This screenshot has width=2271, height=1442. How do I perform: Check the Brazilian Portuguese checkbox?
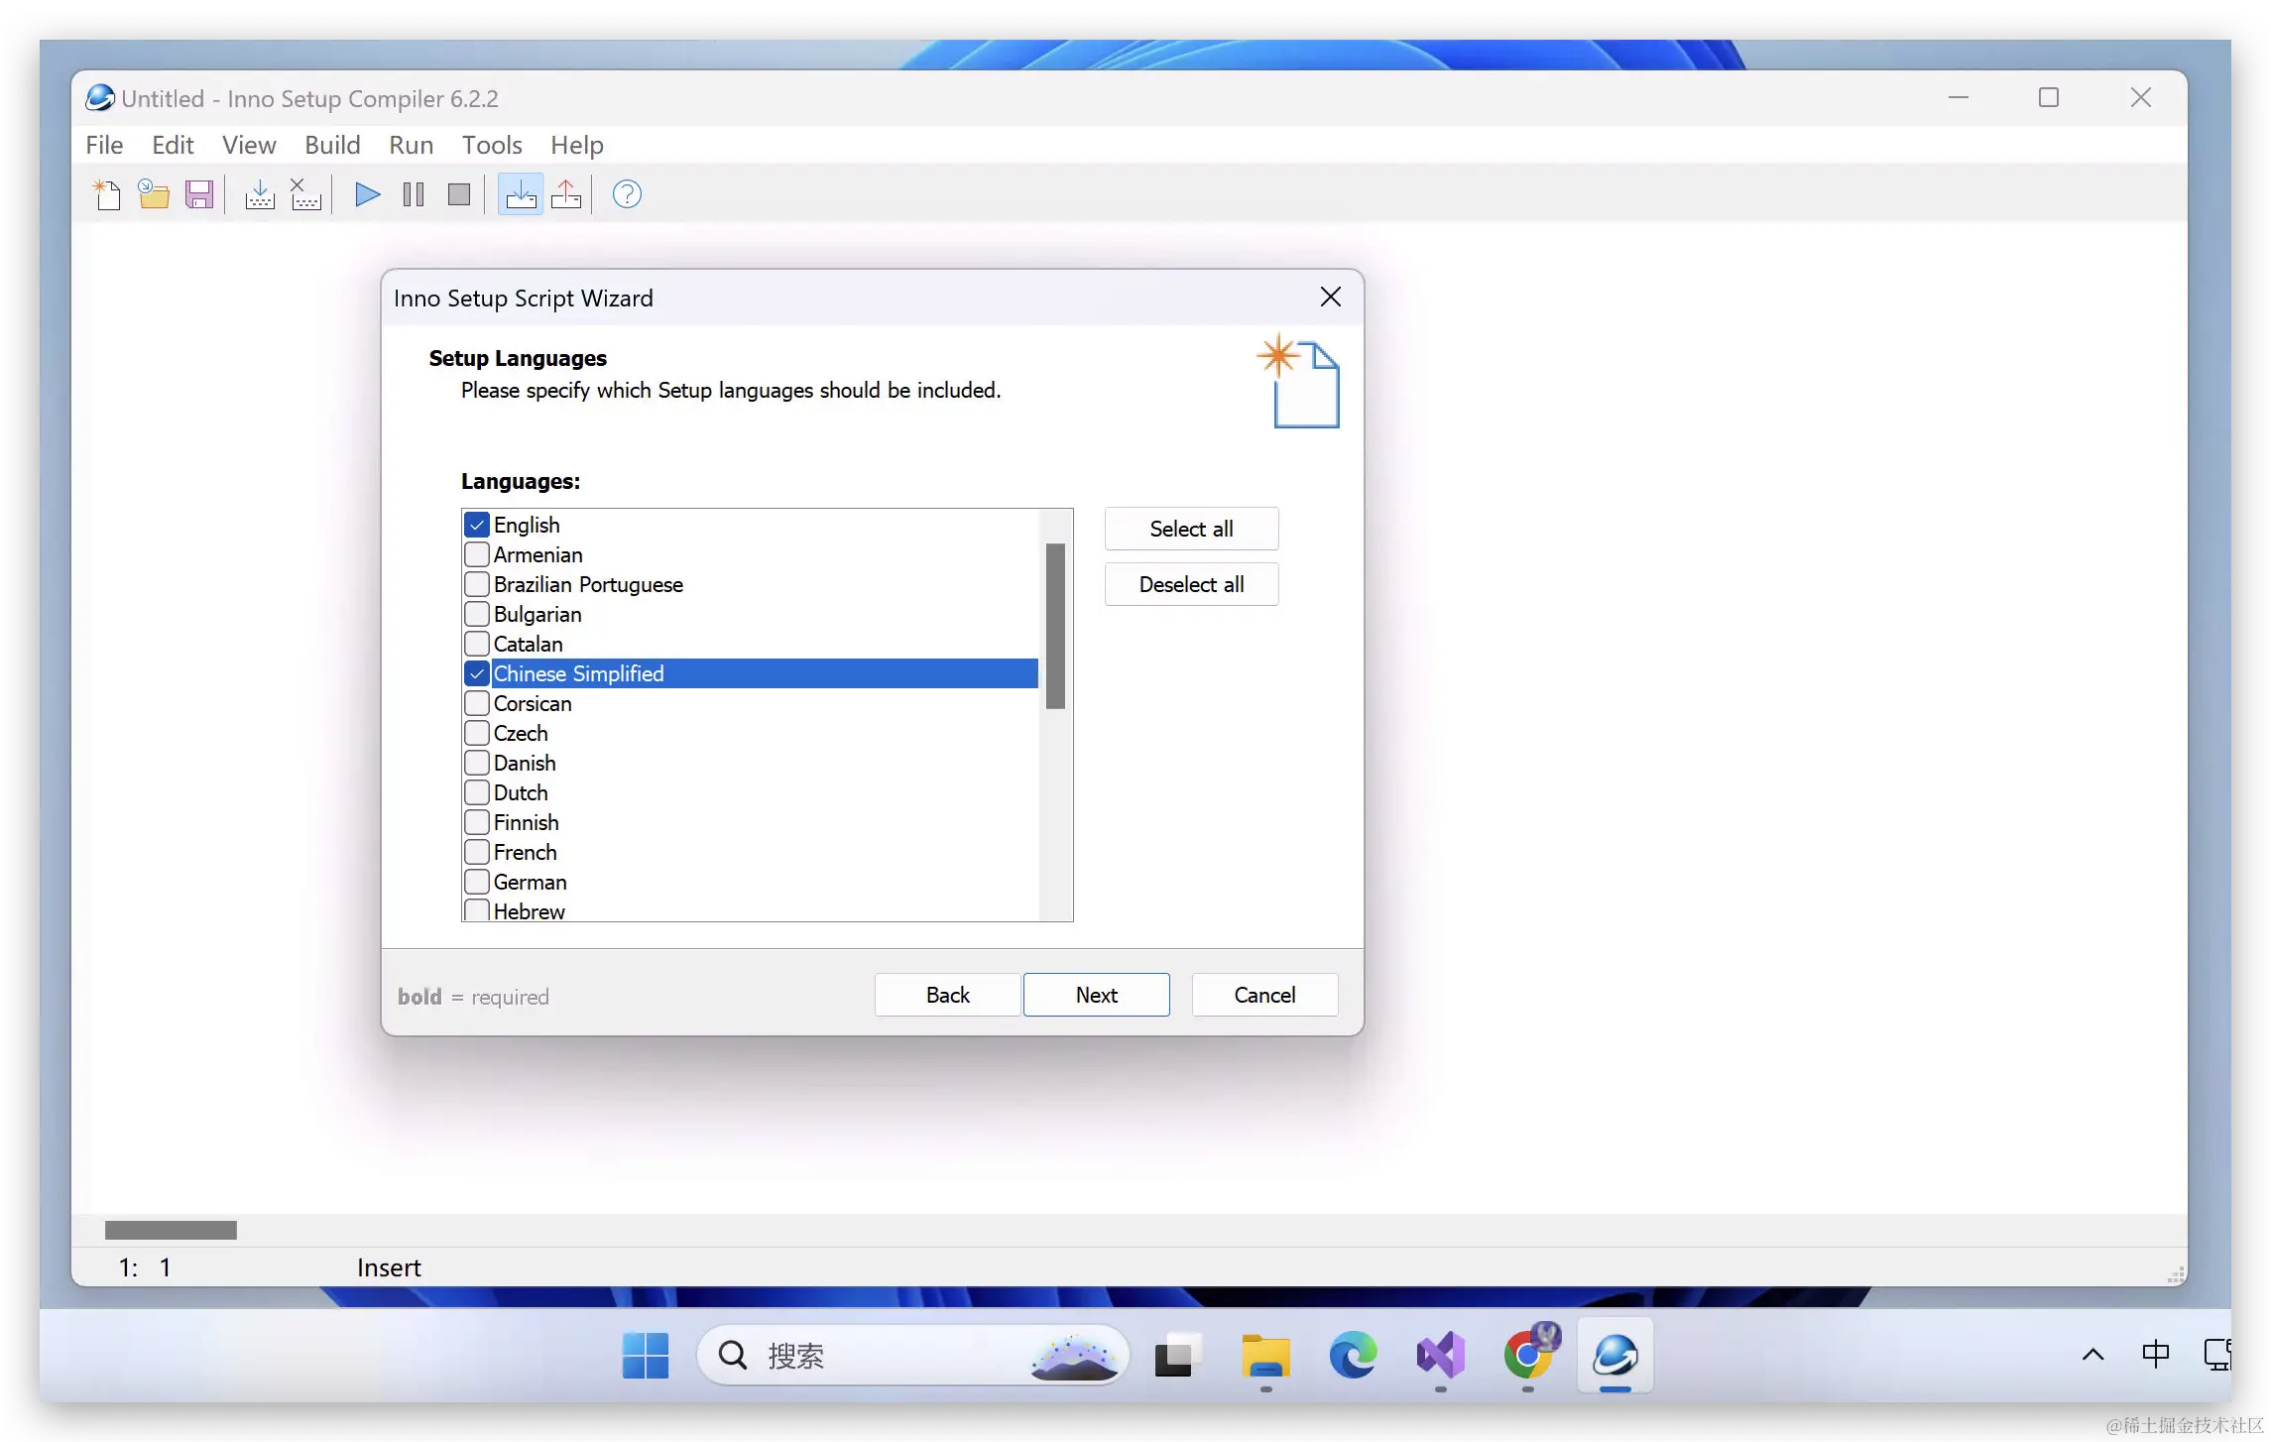[x=477, y=584]
